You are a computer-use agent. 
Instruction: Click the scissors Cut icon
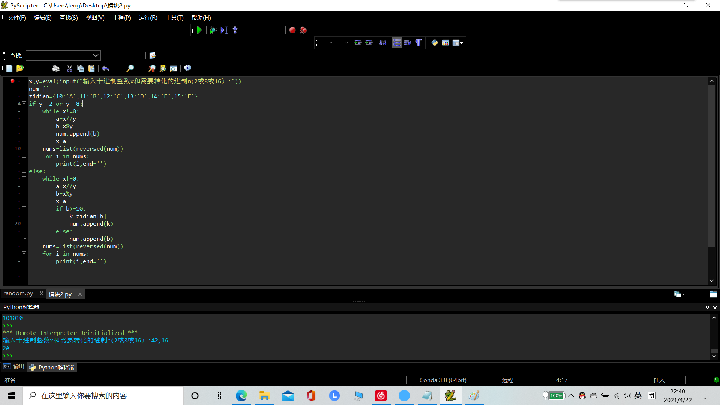tap(69, 68)
